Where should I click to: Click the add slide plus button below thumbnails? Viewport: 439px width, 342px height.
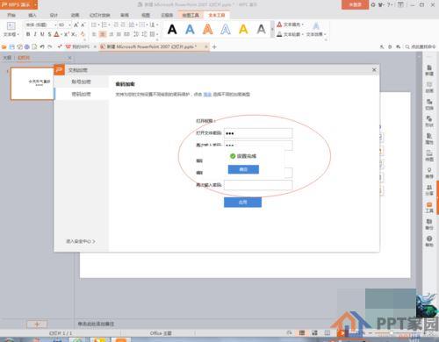click(37, 324)
